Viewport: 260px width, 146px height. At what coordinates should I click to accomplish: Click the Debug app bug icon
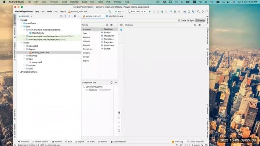(x=162, y=12)
